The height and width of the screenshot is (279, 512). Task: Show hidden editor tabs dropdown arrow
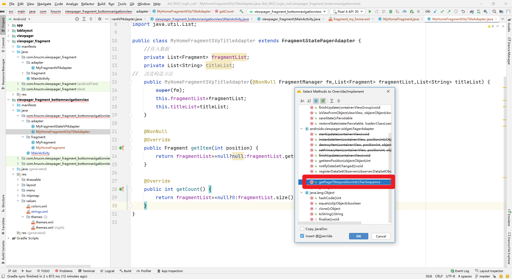[502, 19]
